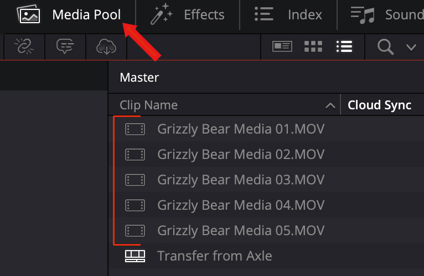Image resolution: width=424 pixels, height=276 pixels.
Task: Click the unlink clips chain icon
Action: coord(24,47)
